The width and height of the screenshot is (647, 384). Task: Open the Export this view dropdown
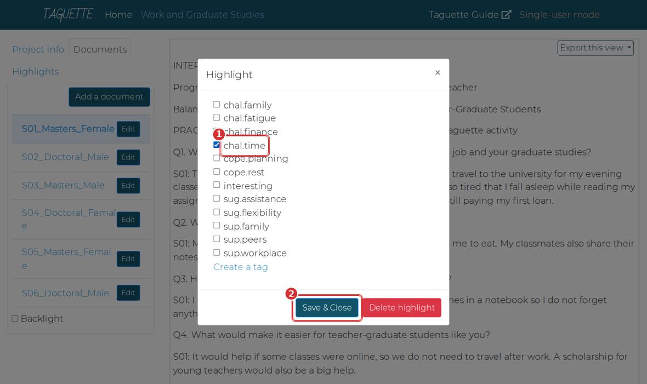pyautogui.click(x=595, y=48)
